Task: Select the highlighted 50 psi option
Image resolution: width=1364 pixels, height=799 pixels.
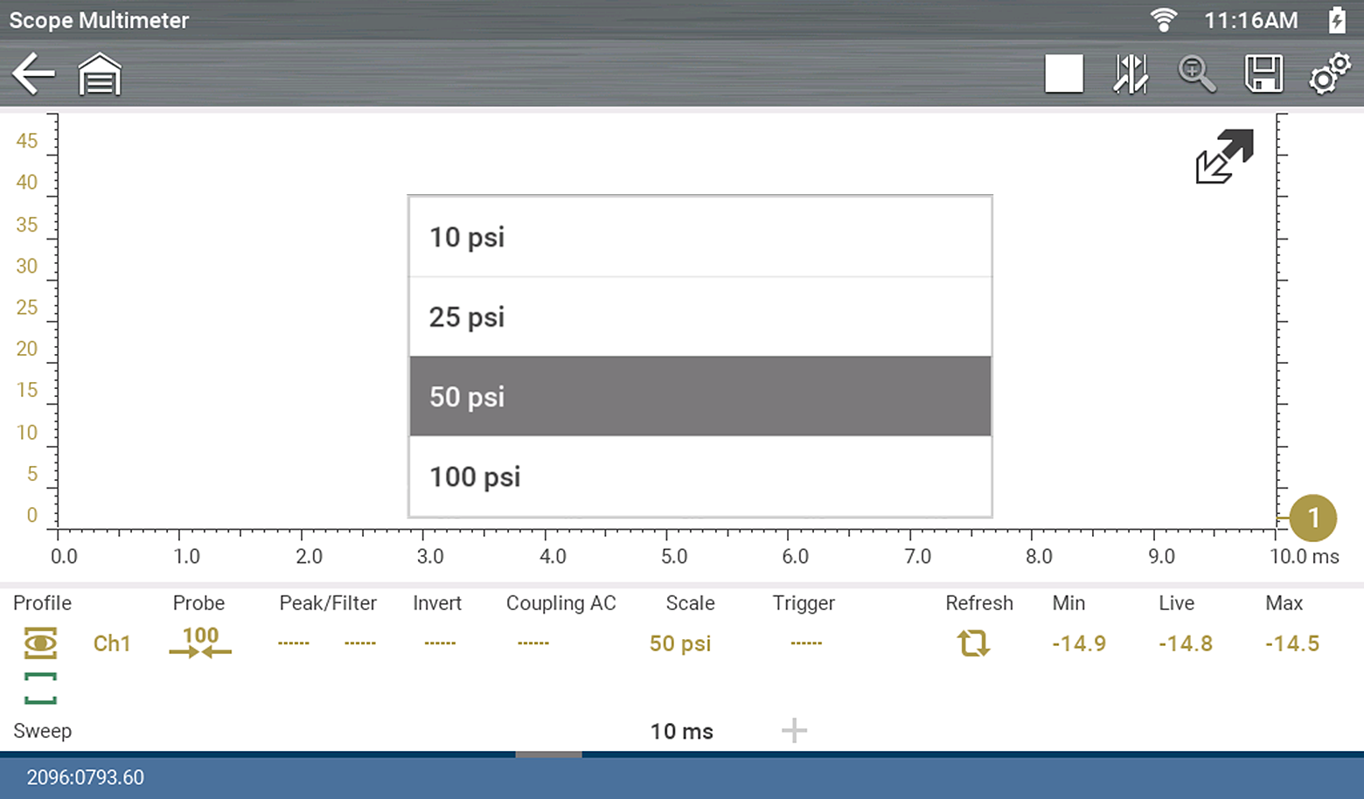Action: click(699, 396)
